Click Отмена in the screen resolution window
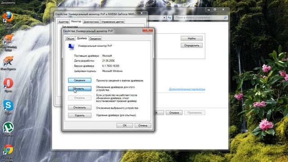This screenshot has width=288, height=162. 174,112
